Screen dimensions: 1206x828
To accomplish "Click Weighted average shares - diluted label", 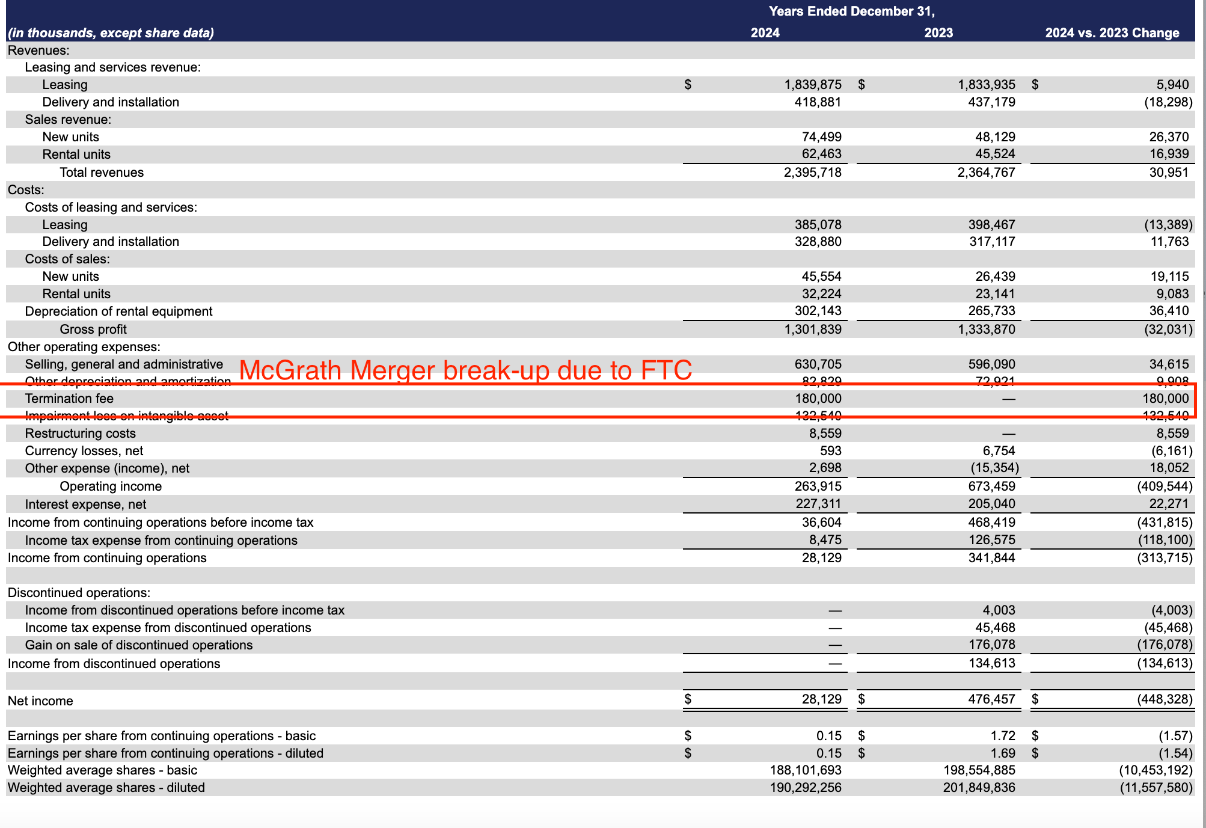I will (x=106, y=788).
